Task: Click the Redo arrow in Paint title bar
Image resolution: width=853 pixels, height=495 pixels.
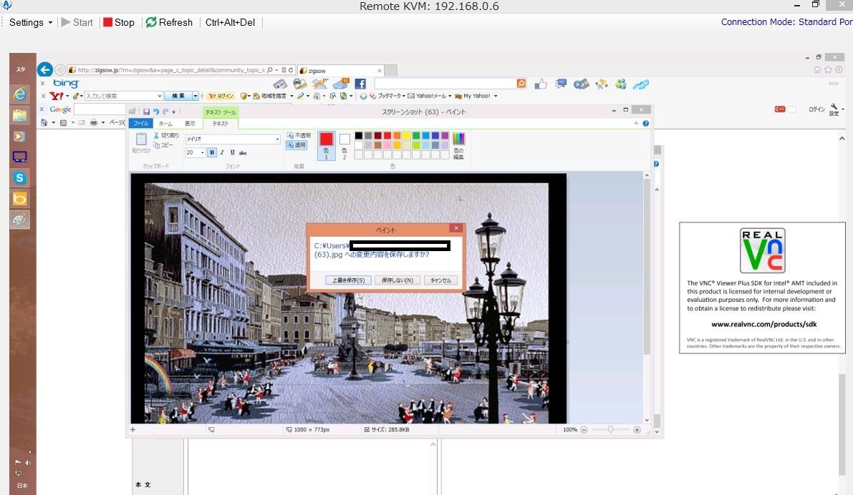Action: [165, 112]
